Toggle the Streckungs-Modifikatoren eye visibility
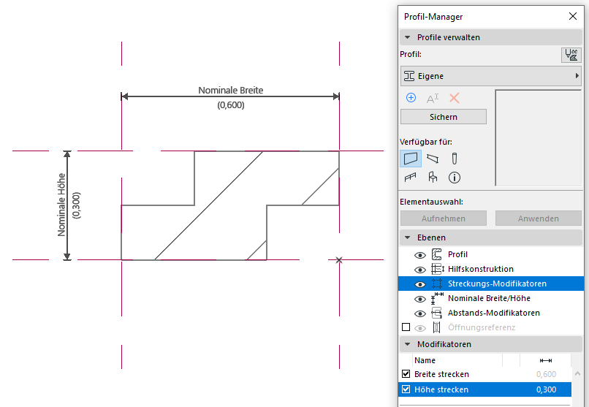This screenshot has width=589, height=407. point(420,284)
